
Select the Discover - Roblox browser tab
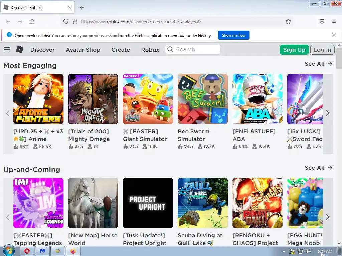click(37, 7)
